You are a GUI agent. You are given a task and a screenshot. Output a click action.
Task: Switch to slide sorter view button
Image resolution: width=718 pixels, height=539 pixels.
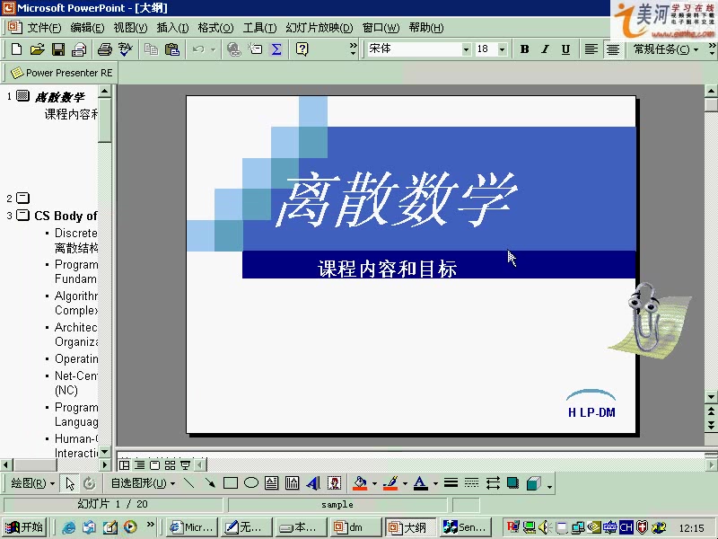[x=170, y=465]
